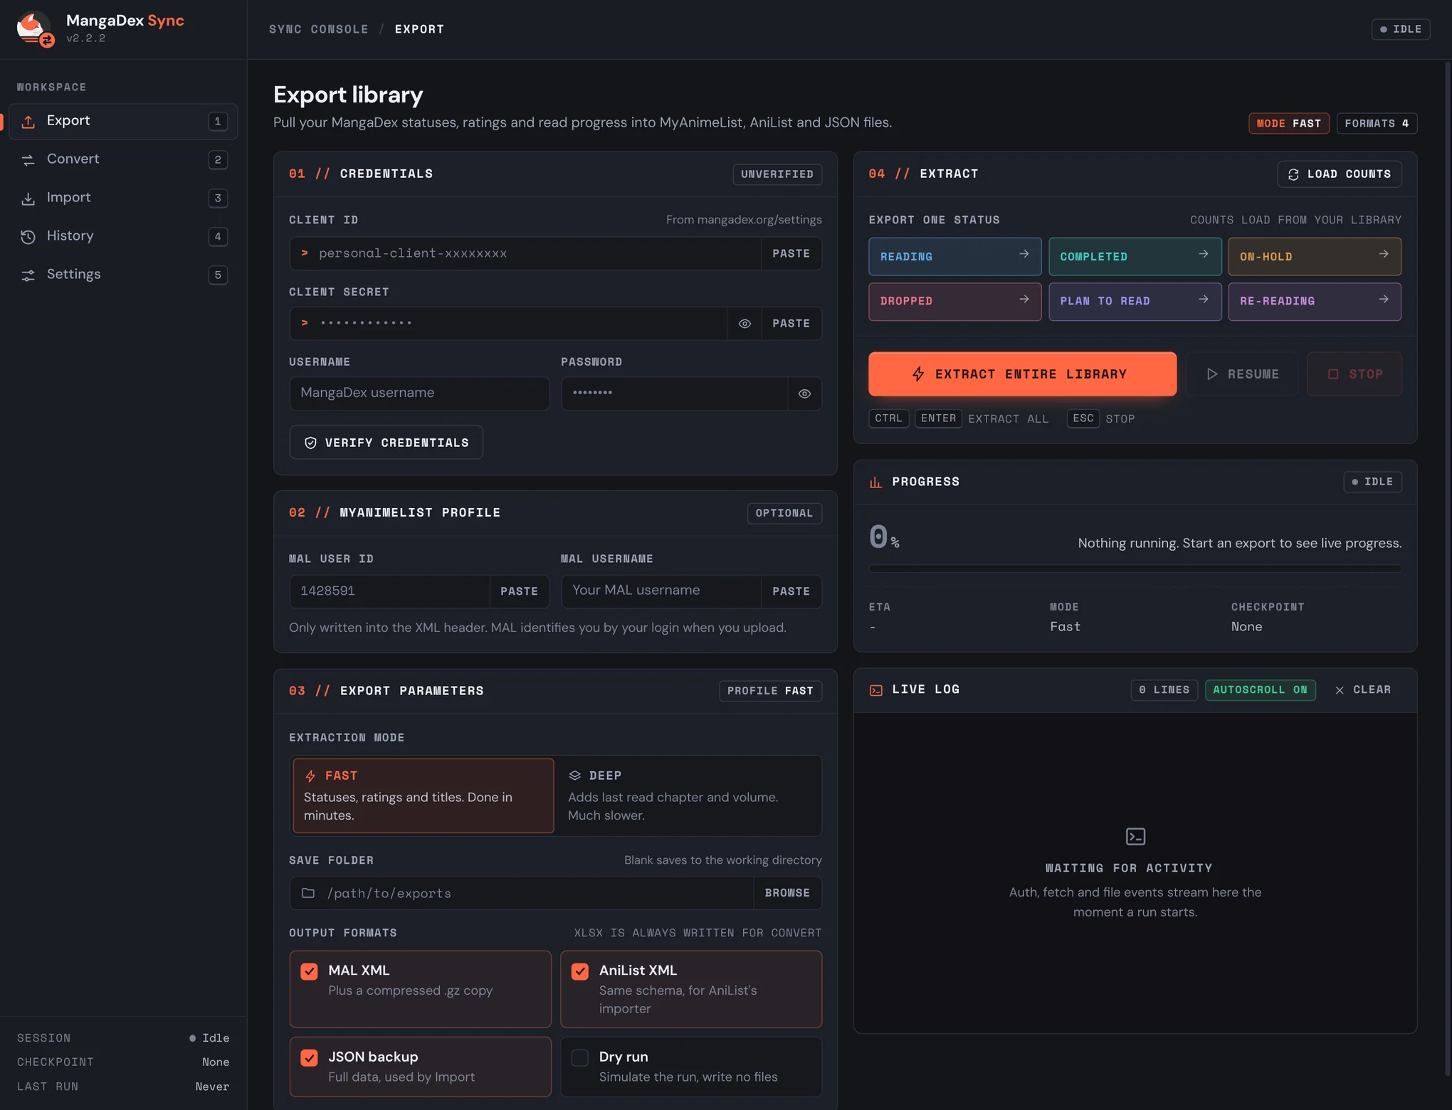
Task: Go to the History page
Action: (122, 236)
